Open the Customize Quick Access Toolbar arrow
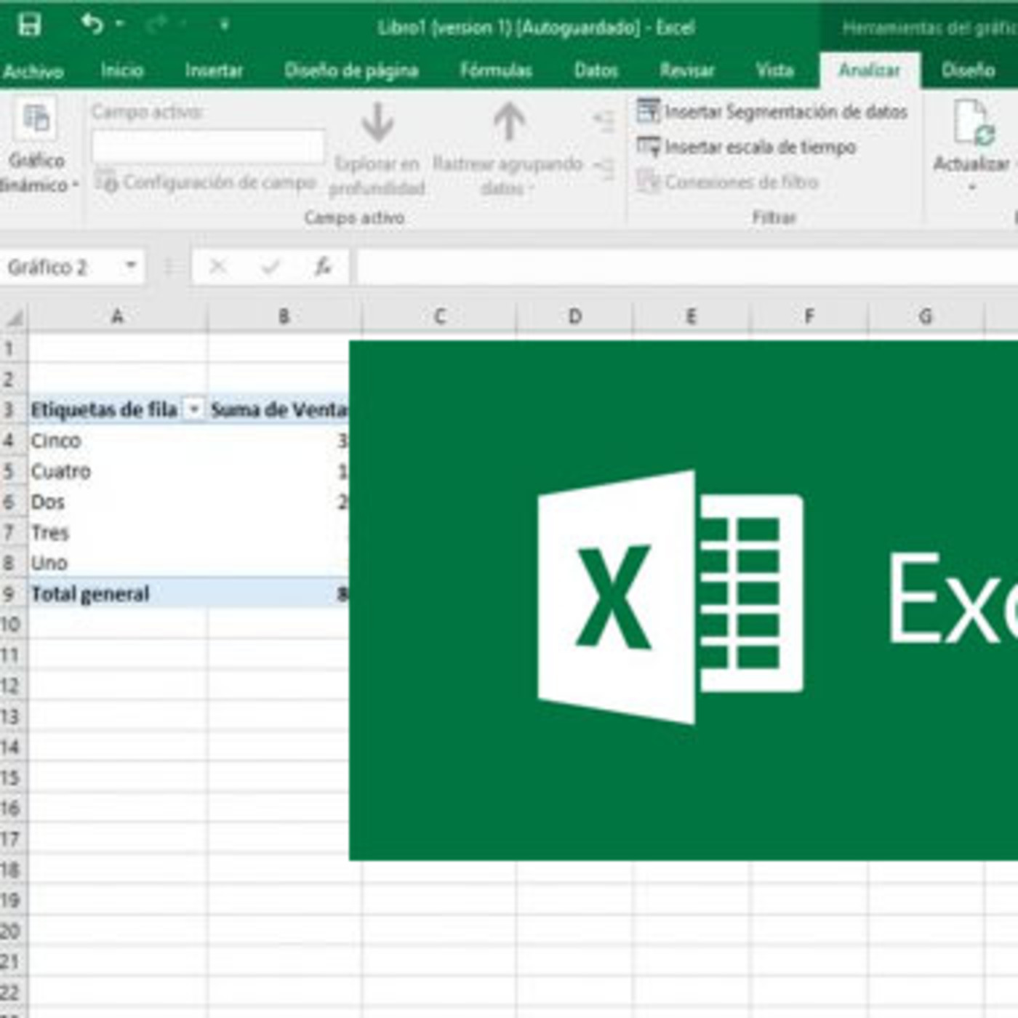Screen dimensions: 1018x1018 click(x=225, y=25)
